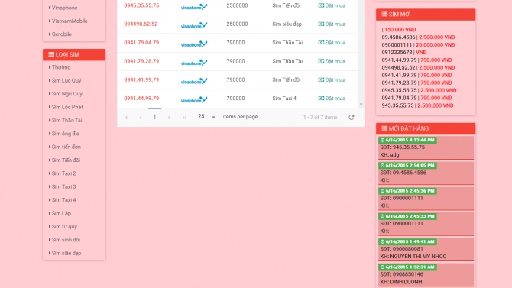Order SIM 0941.41.99.79 with Đặt mua
Image resolution: width=512 pixels, height=288 pixels.
[x=332, y=80]
